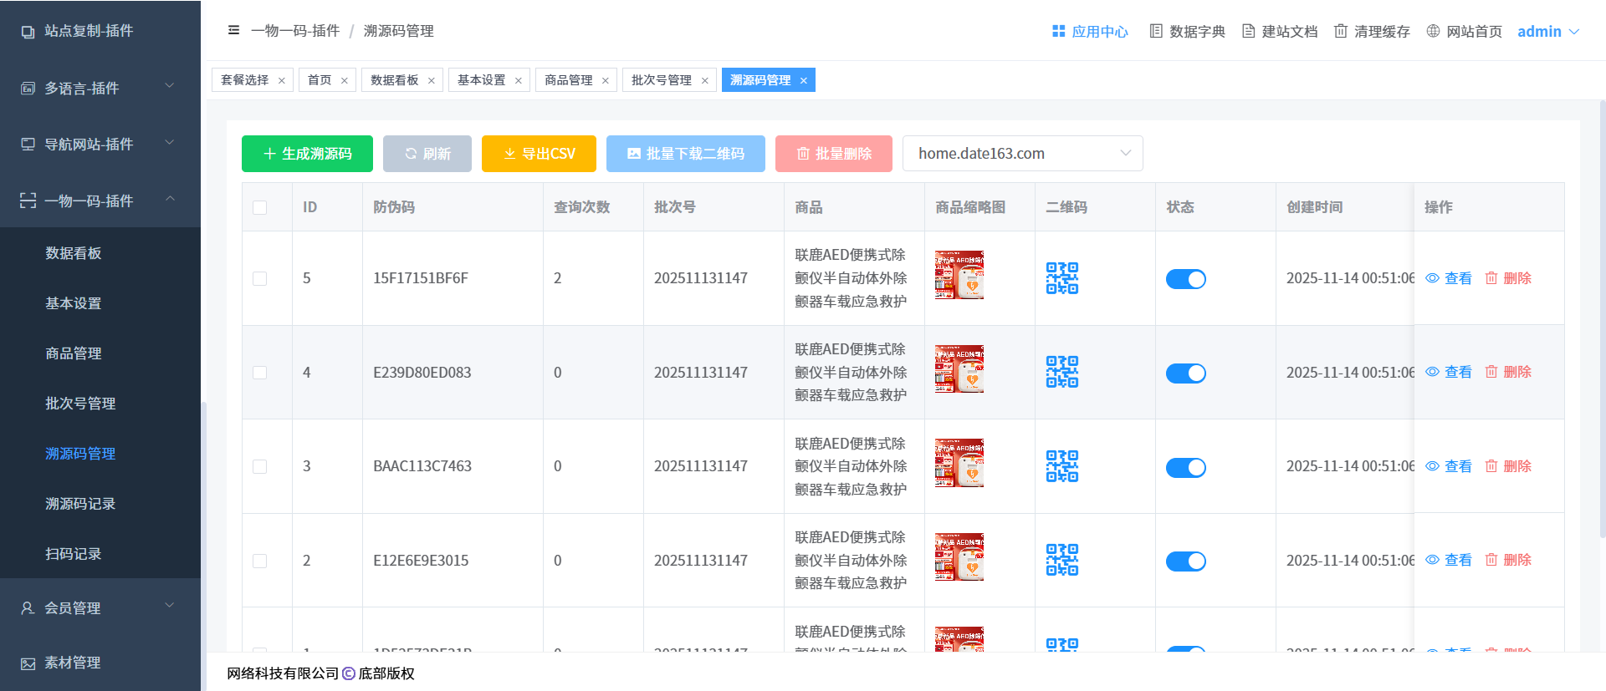The image size is (1606, 691).
Task: Click the QR code icon for ID 5
Action: [x=1061, y=278]
